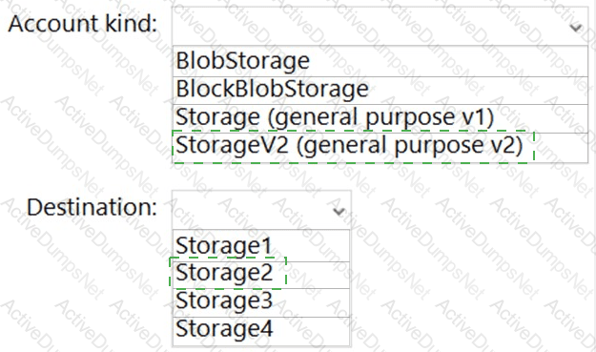Screen dimensions: 596x352
Task: Click the dashed highlight around Storage2
Action: (228, 273)
